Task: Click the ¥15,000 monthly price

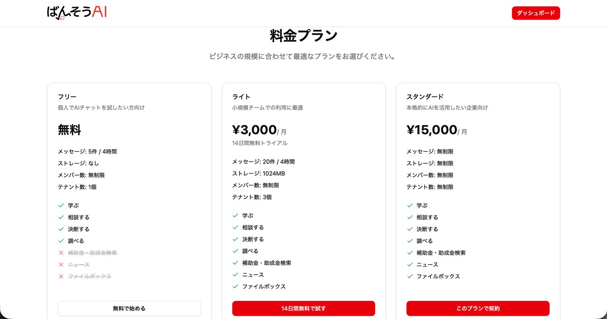Action: [432, 130]
